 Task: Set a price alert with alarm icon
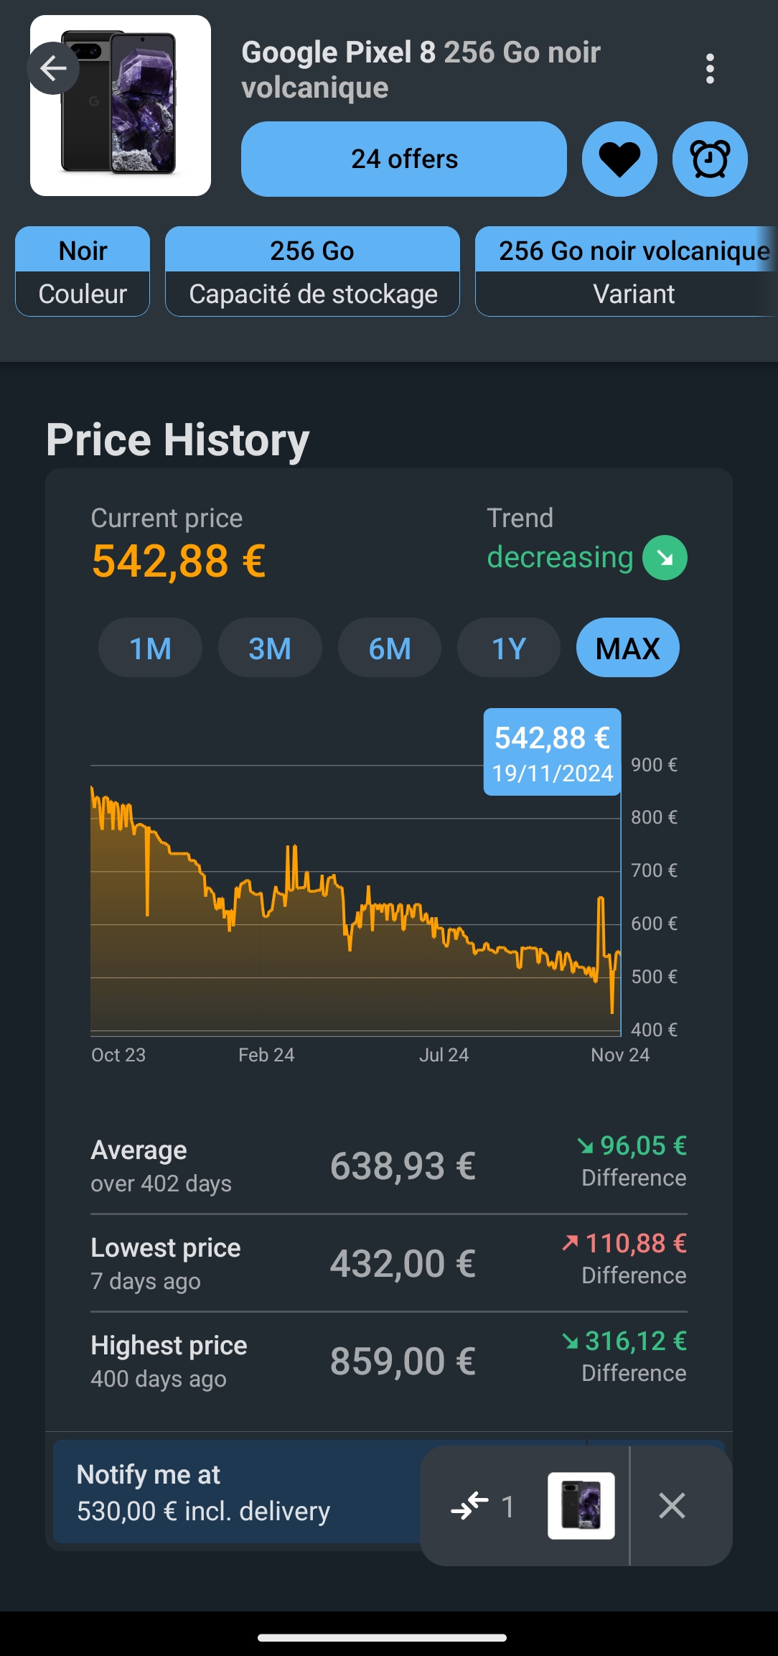(710, 159)
